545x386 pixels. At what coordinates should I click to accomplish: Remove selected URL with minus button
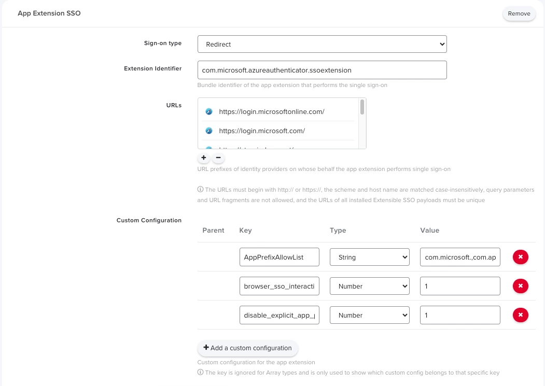218,158
